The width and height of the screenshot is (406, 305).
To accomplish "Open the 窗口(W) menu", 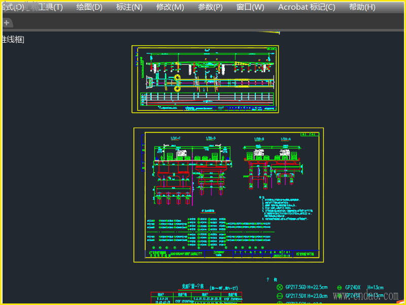I will pos(250,7).
